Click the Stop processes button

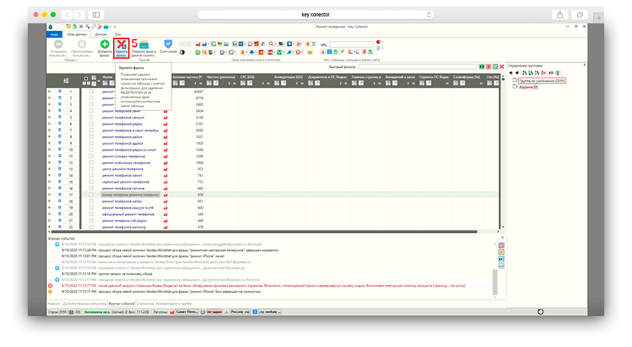pyautogui.click(x=58, y=48)
